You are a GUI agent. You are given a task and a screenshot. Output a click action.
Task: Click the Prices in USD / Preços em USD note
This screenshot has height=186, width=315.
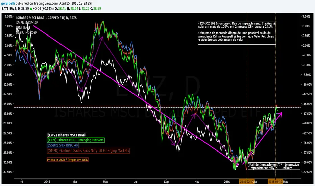68,160
